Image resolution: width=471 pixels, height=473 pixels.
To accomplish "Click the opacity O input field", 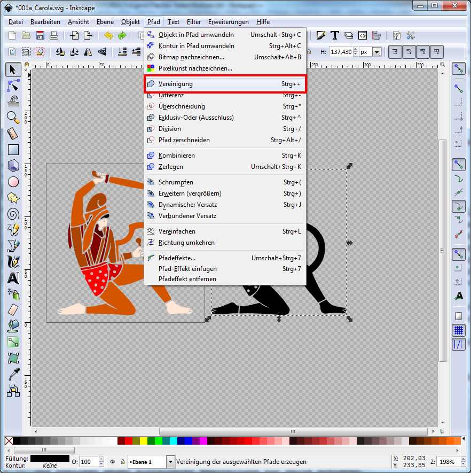I will (x=89, y=462).
